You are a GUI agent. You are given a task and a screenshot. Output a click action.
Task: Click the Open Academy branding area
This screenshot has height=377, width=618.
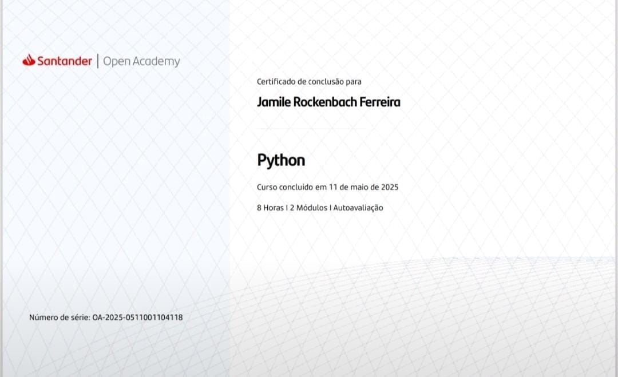pyautogui.click(x=141, y=61)
